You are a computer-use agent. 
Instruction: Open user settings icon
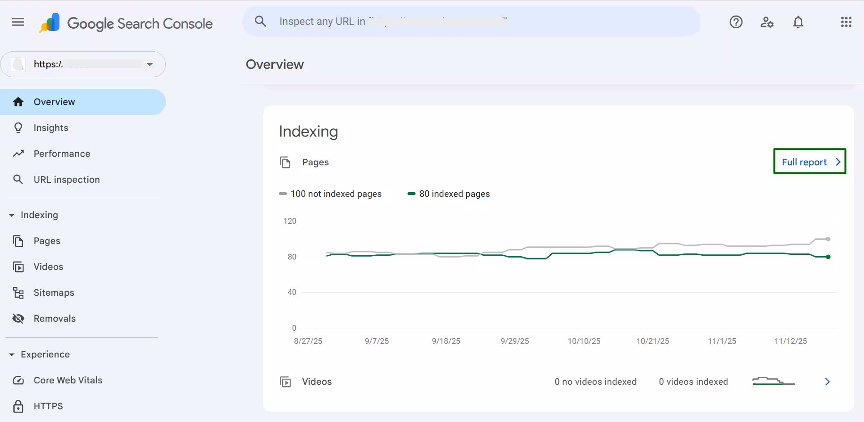(x=767, y=22)
